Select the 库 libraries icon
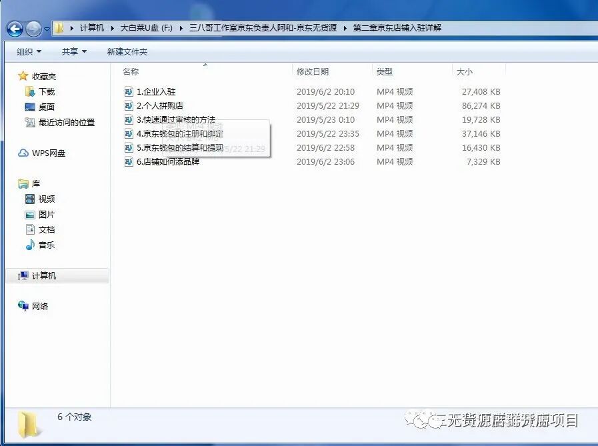This screenshot has width=598, height=446. tap(23, 184)
